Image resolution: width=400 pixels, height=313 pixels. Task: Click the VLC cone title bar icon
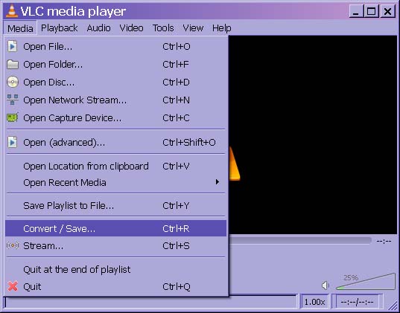(x=12, y=11)
